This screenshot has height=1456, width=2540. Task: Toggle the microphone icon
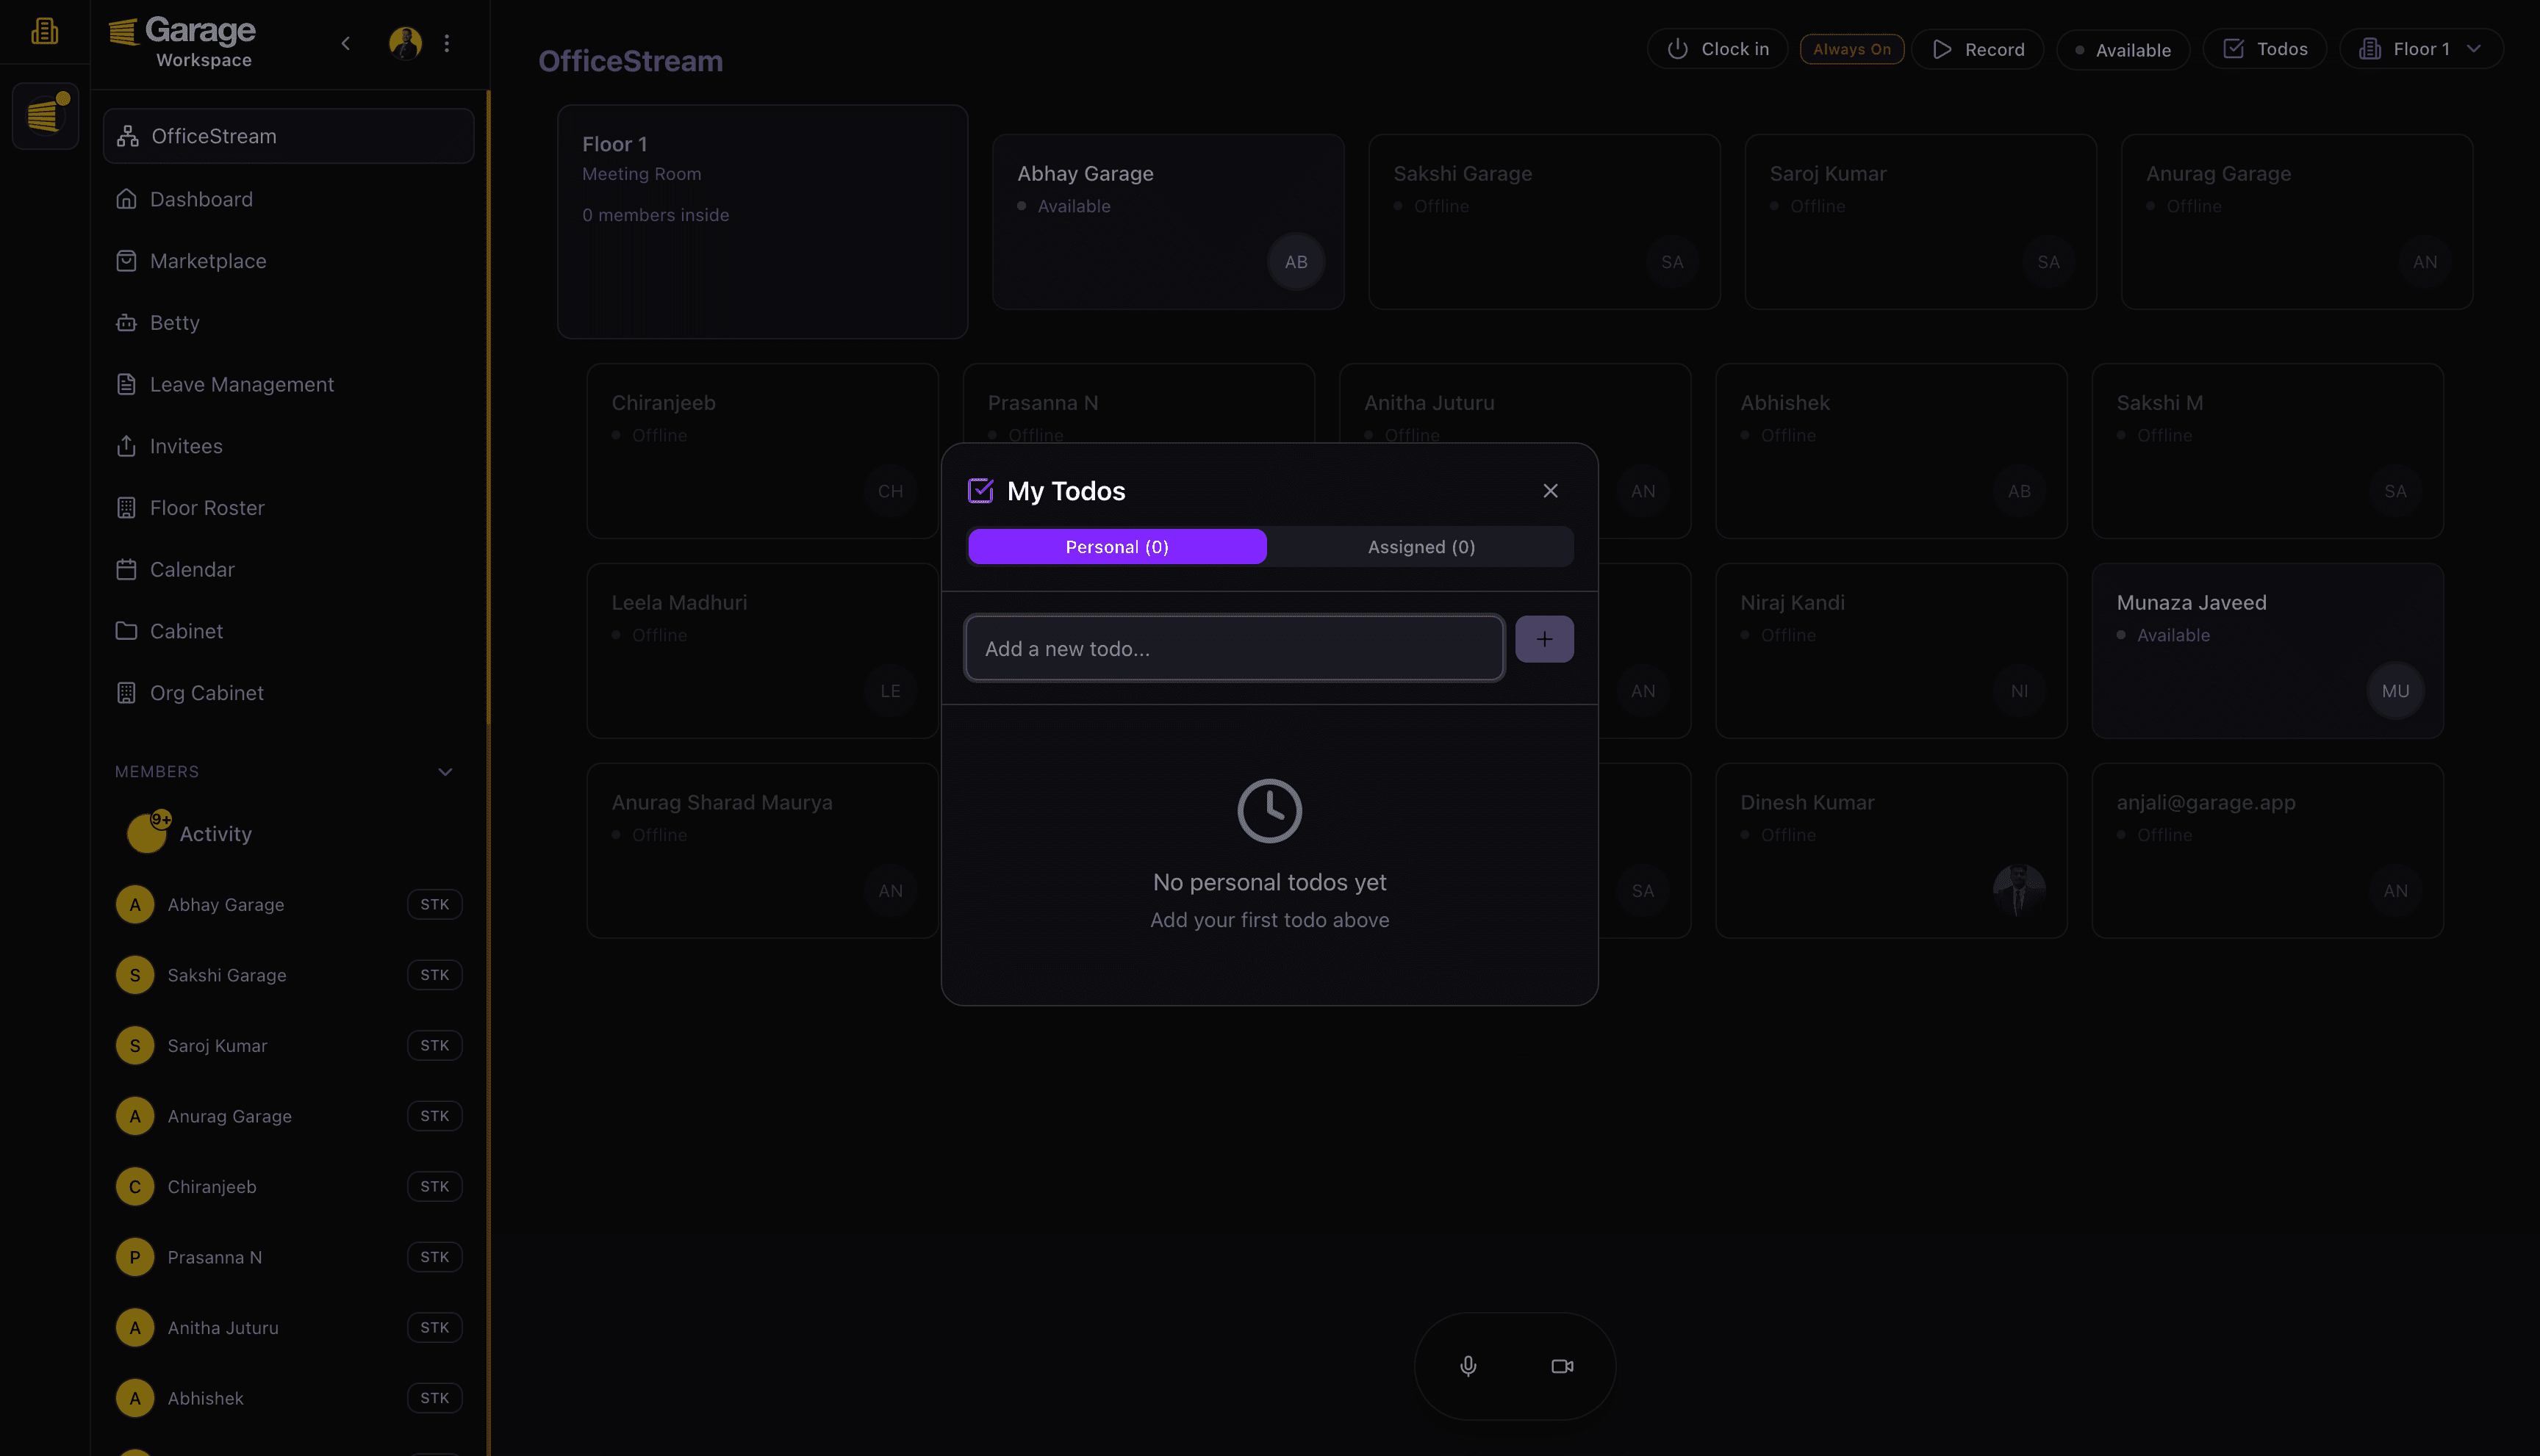pyautogui.click(x=1468, y=1366)
